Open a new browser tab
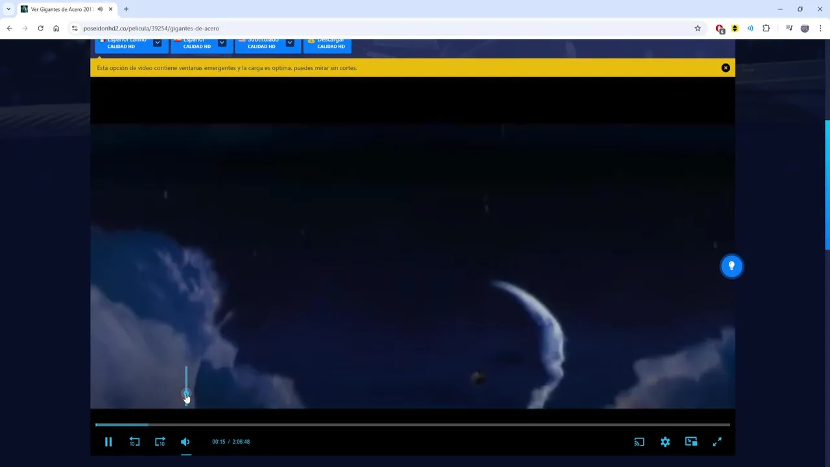The width and height of the screenshot is (830, 467). pos(126,9)
